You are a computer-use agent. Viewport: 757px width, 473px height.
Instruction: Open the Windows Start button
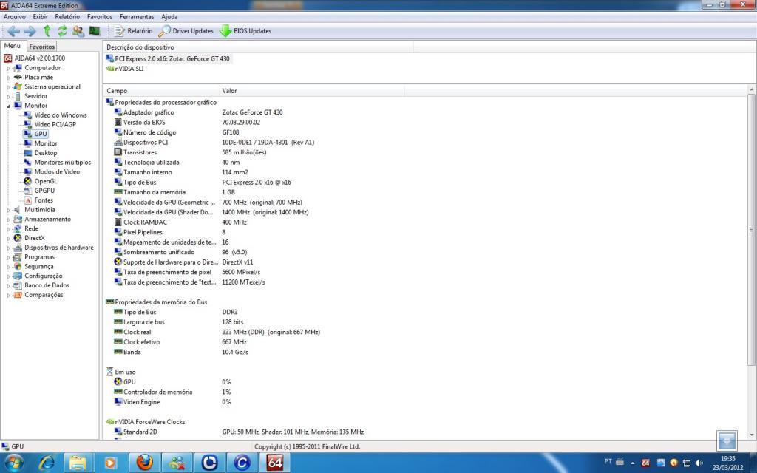click(x=13, y=463)
